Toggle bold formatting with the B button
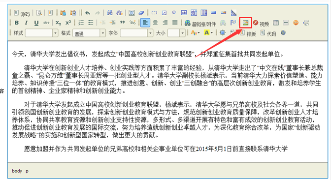 point(17,23)
